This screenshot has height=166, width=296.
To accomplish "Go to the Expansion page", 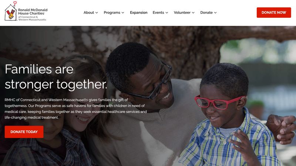I will pos(138,13).
